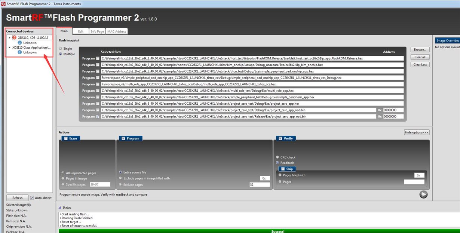
Task: Click the address field of Release project_zero_app_oad.bin
Action: tap(393, 116)
